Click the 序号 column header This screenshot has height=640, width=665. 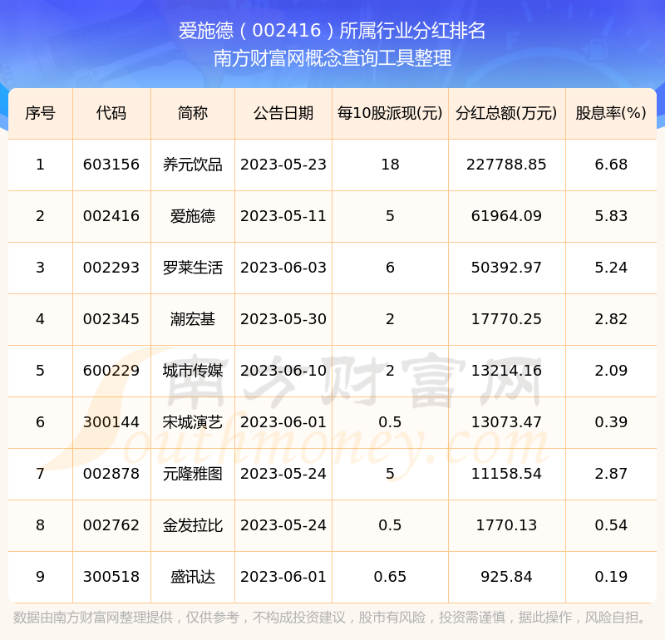[40, 113]
